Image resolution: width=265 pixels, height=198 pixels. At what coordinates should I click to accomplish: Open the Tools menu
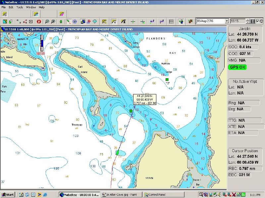[20, 7]
